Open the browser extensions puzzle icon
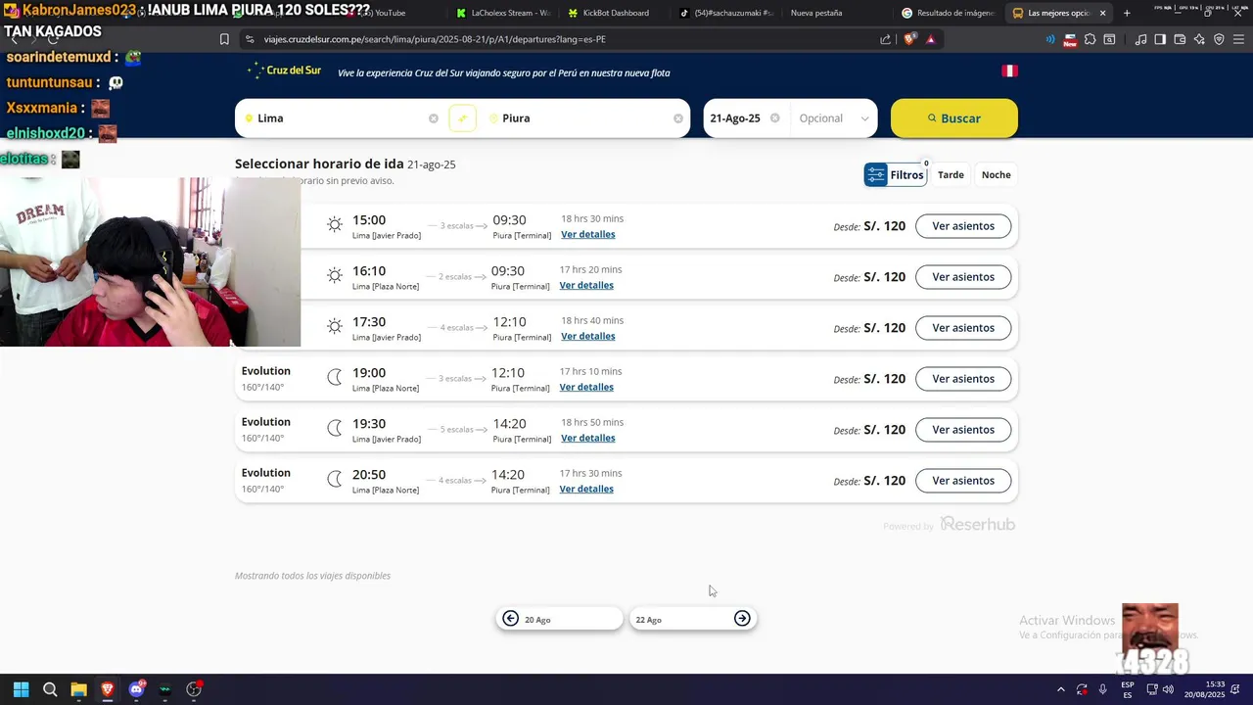Screen dimensions: 1253x705 click(x=1090, y=39)
